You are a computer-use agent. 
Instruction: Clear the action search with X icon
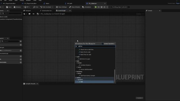76,46
